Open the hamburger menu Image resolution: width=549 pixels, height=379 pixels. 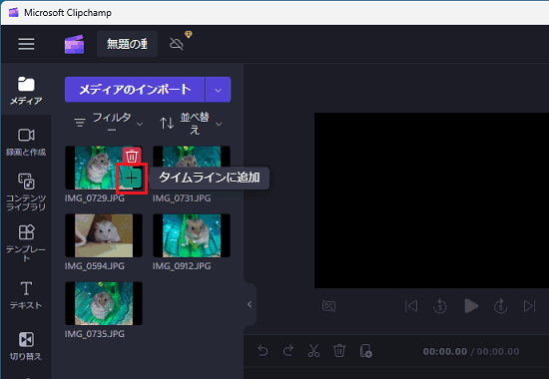tap(26, 44)
